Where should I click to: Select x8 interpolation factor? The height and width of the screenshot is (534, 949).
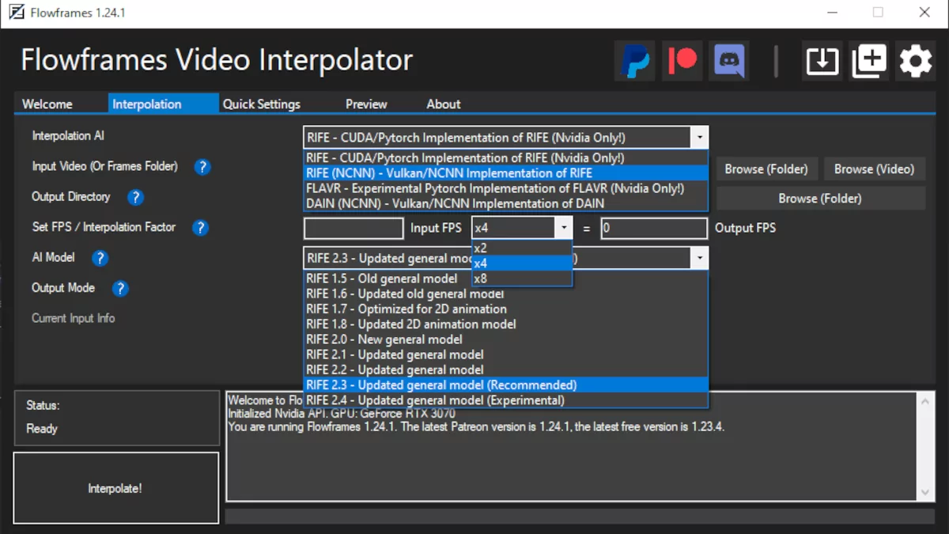522,278
